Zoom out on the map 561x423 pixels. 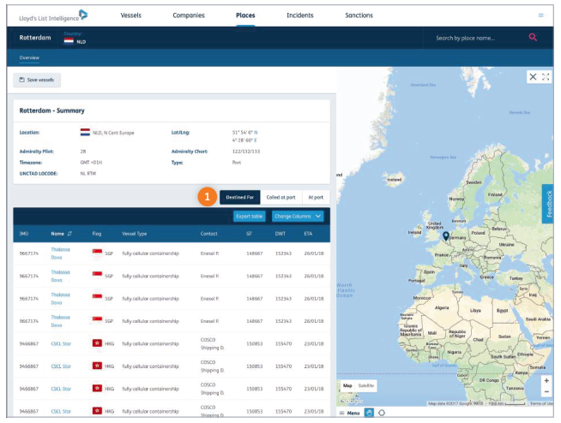point(546,391)
